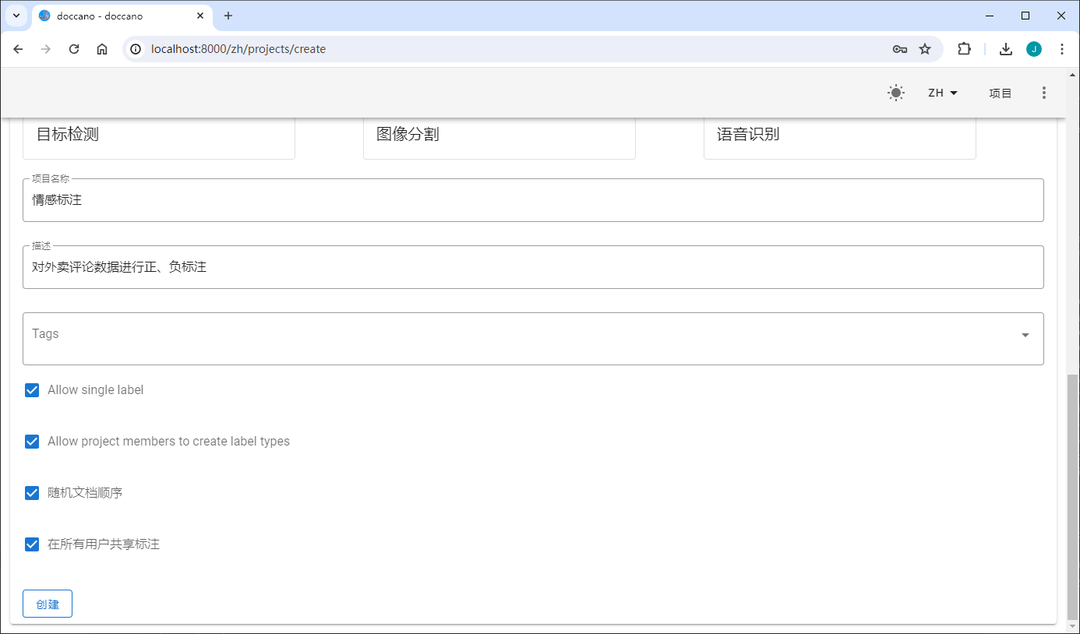The width and height of the screenshot is (1080, 634).
Task: Click the 随机文档顺序 label text
Action: pyautogui.click(x=85, y=493)
